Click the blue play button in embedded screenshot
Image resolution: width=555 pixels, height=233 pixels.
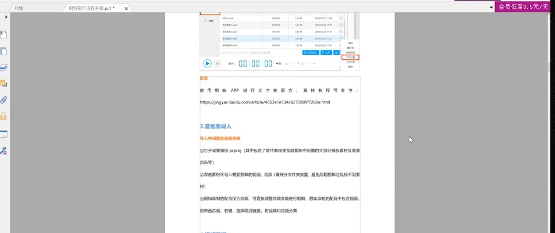click(207, 63)
